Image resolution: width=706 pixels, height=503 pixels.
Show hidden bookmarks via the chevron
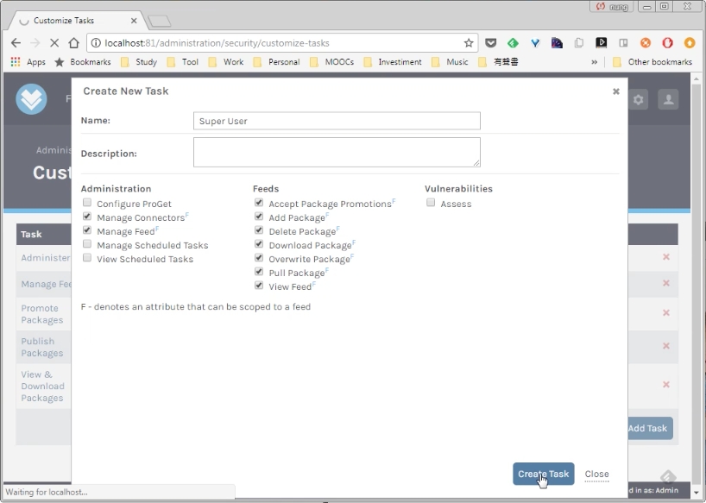(595, 62)
